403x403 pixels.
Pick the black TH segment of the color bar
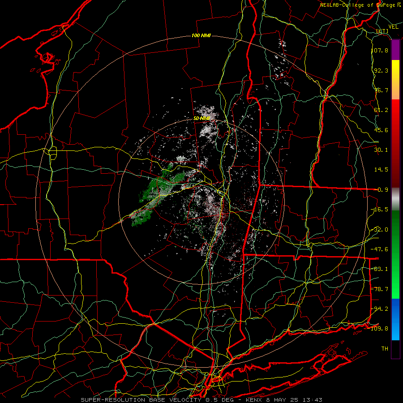point(395,349)
